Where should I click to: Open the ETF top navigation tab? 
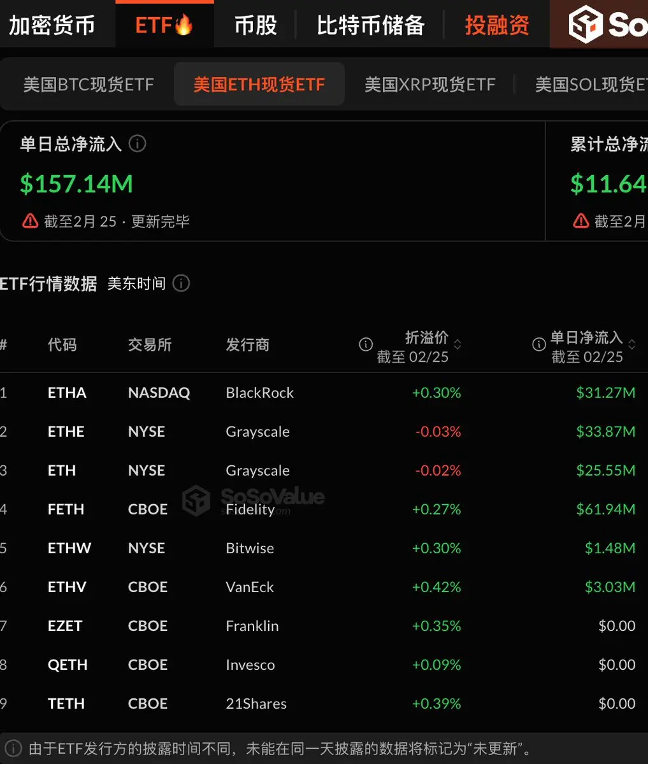(164, 25)
